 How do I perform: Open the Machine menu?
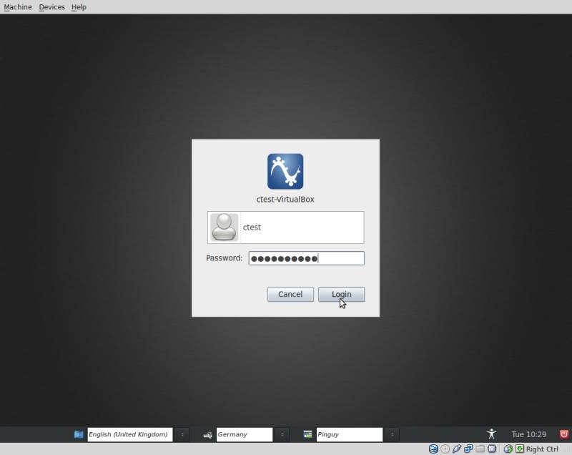tap(18, 7)
